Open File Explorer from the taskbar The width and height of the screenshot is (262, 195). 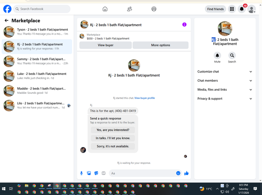(27, 186)
